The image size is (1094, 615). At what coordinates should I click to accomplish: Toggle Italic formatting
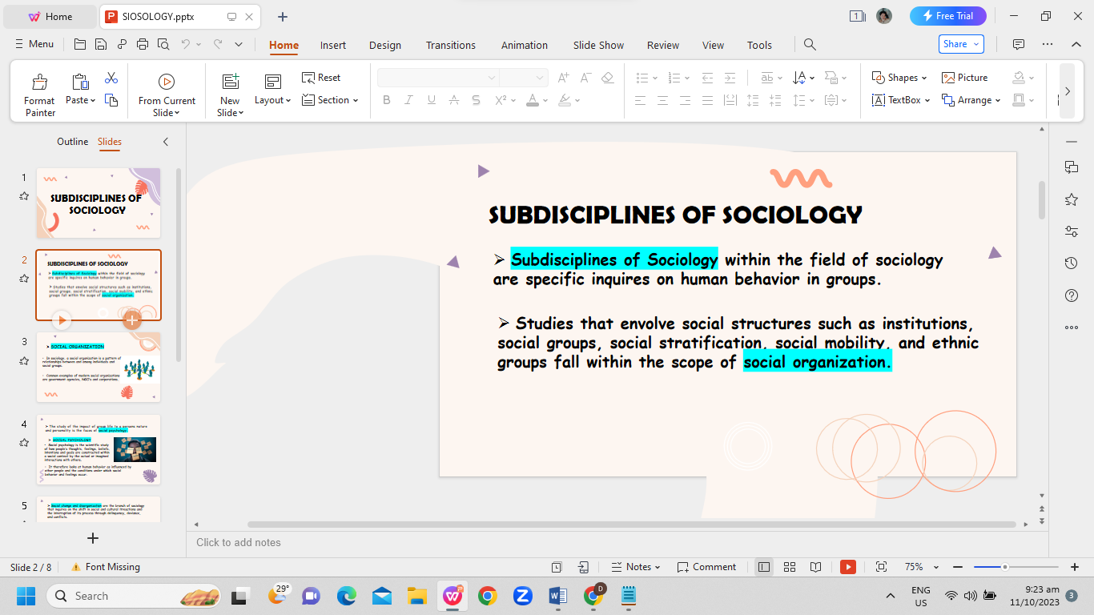pos(409,100)
